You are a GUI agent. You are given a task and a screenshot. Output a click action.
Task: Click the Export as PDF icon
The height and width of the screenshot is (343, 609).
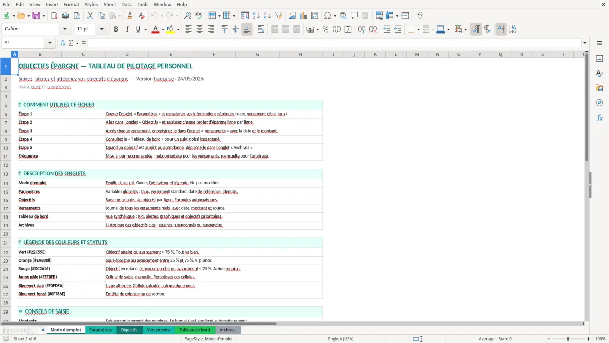pos(54,16)
